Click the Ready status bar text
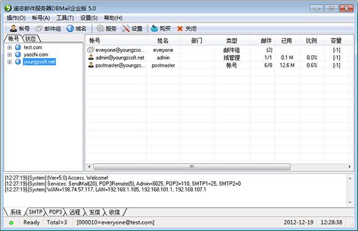This screenshot has width=358, height=231. click(31, 222)
